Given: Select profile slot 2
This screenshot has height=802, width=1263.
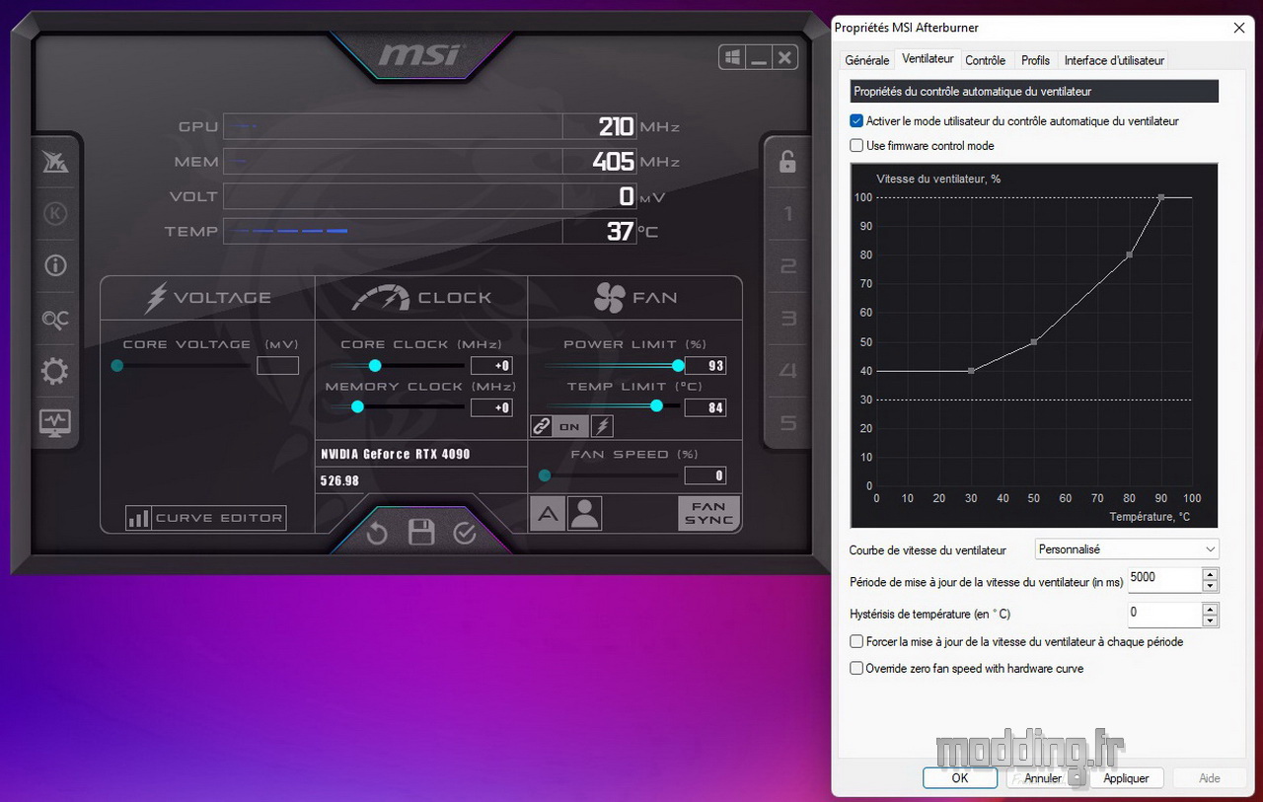Looking at the screenshot, I should [787, 266].
